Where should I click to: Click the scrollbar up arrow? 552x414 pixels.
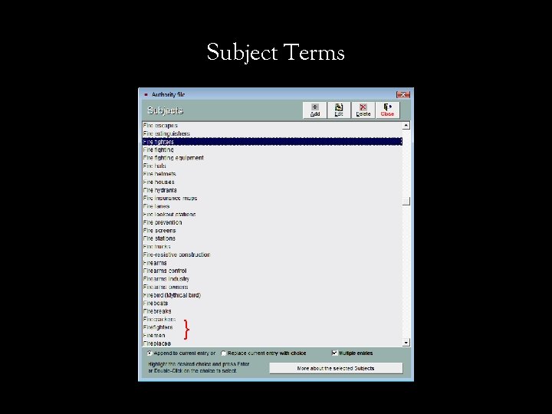406,125
